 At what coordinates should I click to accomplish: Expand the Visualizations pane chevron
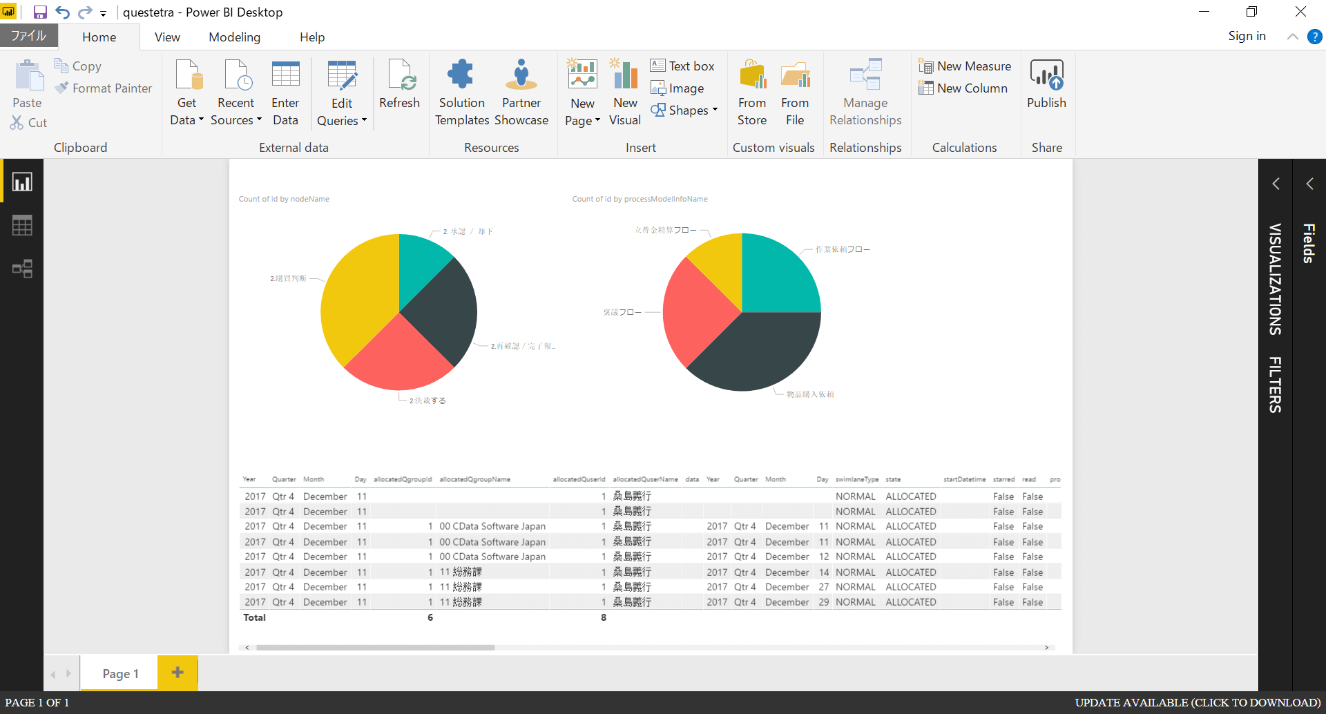[x=1276, y=184]
